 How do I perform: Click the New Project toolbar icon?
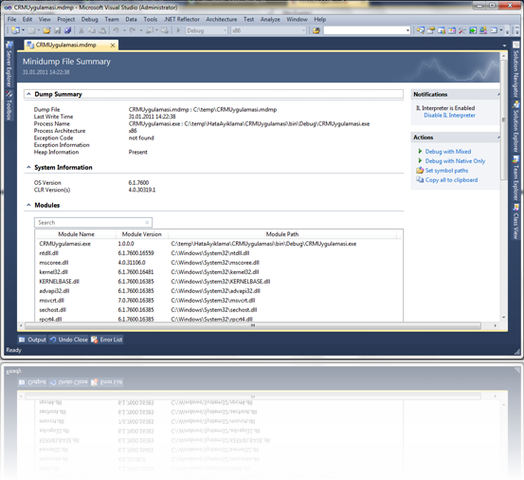[x=15, y=30]
